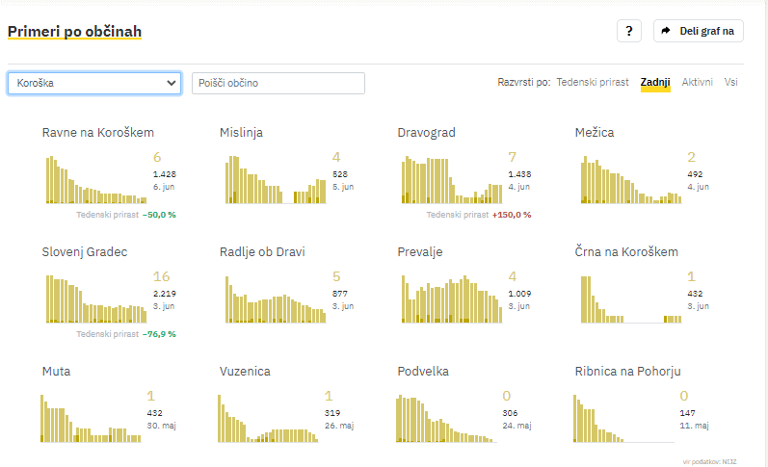Sort by Tedenski prirast

(592, 83)
